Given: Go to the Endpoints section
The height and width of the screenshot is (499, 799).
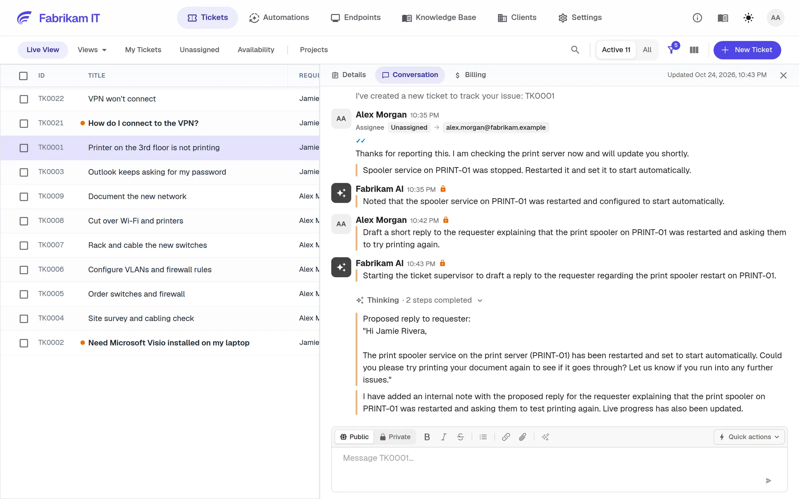Looking at the screenshot, I should coord(356,18).
